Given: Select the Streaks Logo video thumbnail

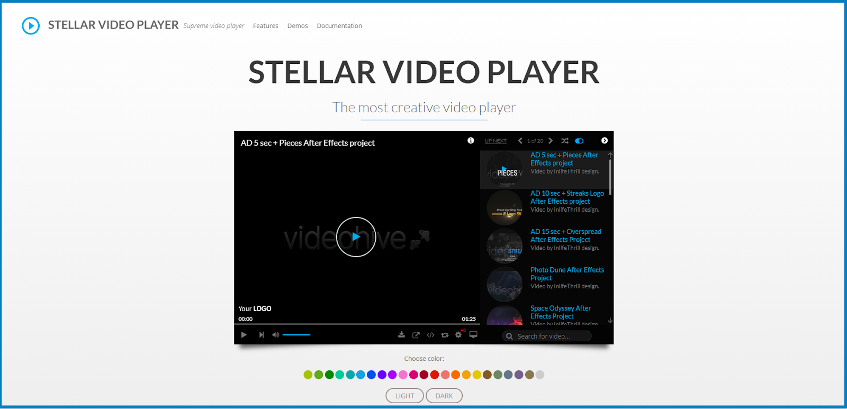Looking at the screenshot, I should (x=504, y=208).
